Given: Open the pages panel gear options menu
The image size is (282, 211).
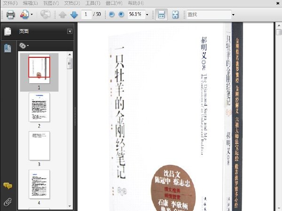Looking at the screenshot, I should pyautogui.click(x=24, y=46).
